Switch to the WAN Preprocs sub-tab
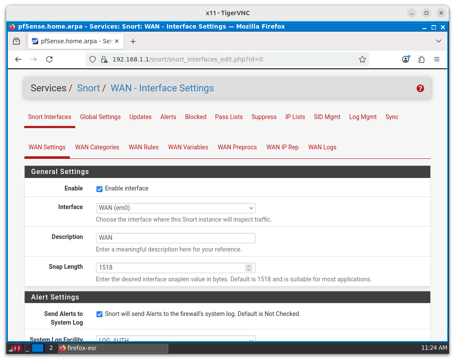 coord(237,147)
